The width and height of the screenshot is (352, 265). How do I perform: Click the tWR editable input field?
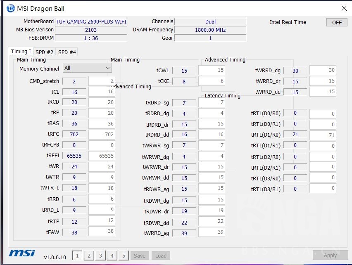pyautogui.click(x=102, y=167)
